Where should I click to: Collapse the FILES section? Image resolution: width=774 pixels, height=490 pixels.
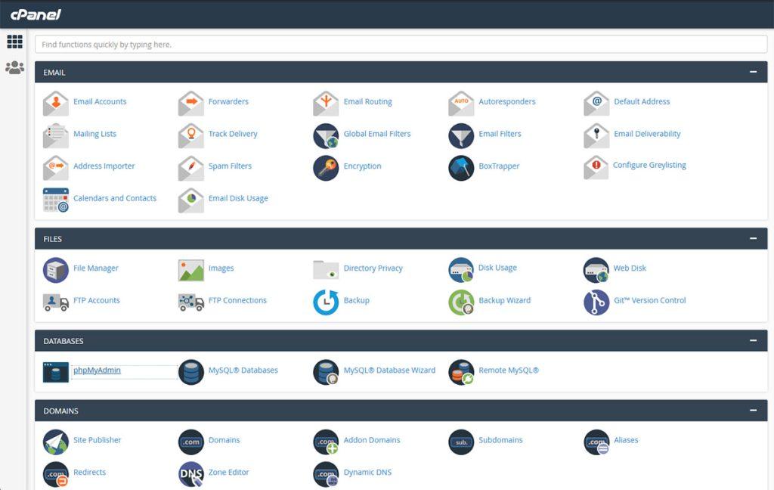click(753, 238)
